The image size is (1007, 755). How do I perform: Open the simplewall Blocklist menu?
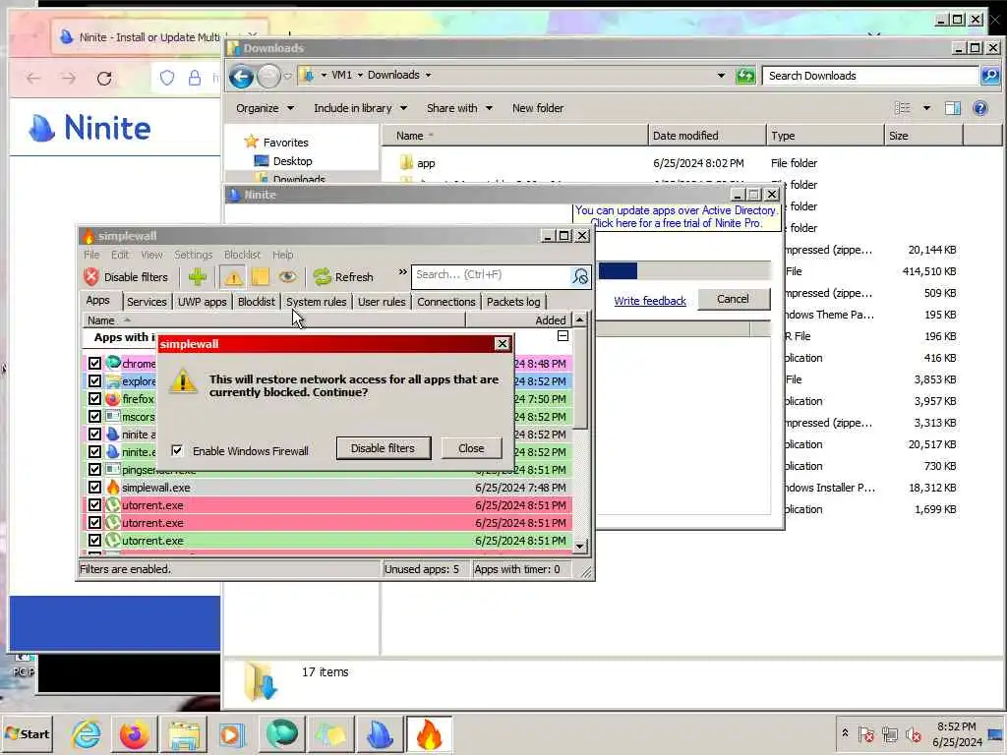point(242,255)
